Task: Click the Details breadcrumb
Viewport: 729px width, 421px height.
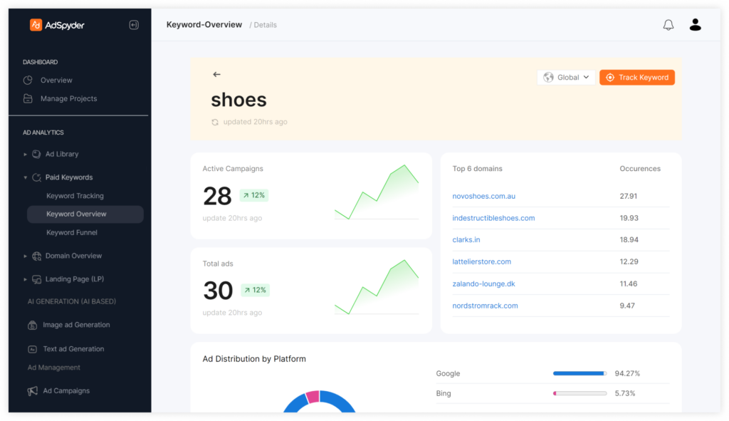Action: [x=265, y=25]
